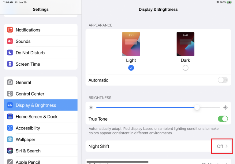
Task: Tap the Wi-Fi status icon
Action: [x=218, y=2]
